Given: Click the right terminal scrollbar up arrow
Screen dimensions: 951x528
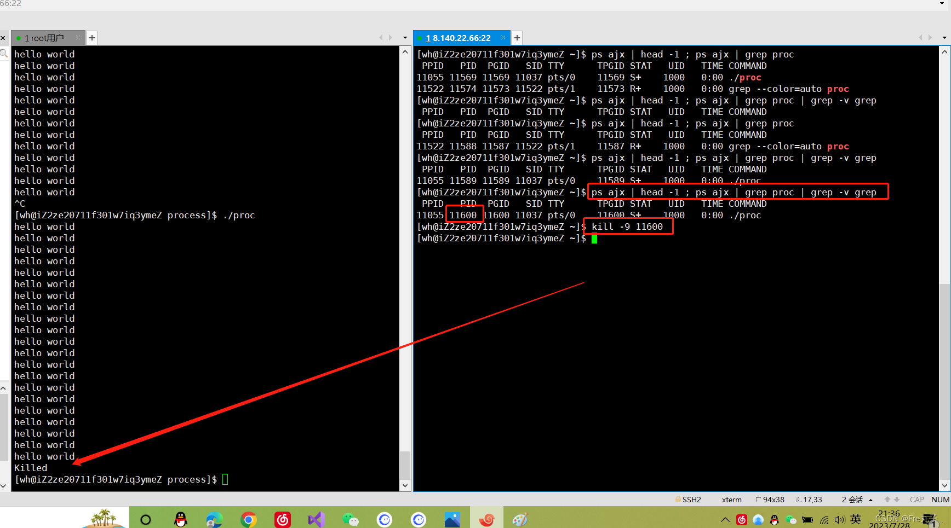Looking at the screenshot, I should point(945,52).
